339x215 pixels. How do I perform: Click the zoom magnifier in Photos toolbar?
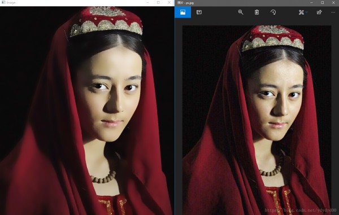tap(241, 12)
